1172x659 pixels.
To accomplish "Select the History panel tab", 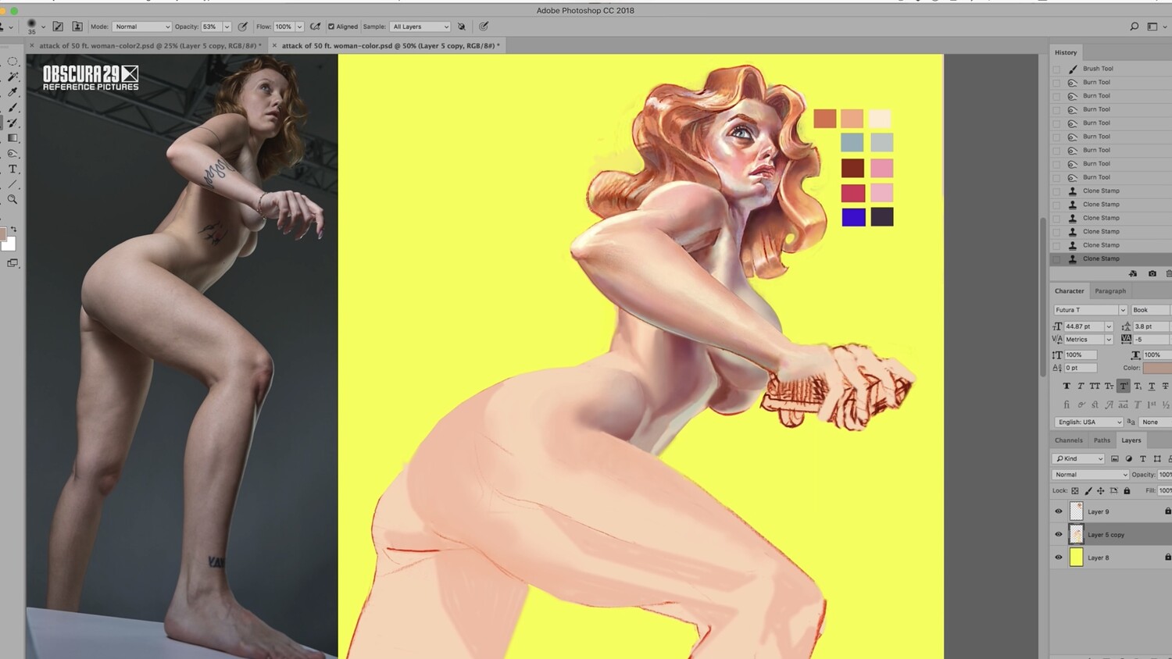I will point(1066,52).
